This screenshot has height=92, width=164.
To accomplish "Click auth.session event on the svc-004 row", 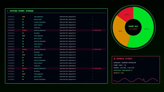I will (38, 25).
